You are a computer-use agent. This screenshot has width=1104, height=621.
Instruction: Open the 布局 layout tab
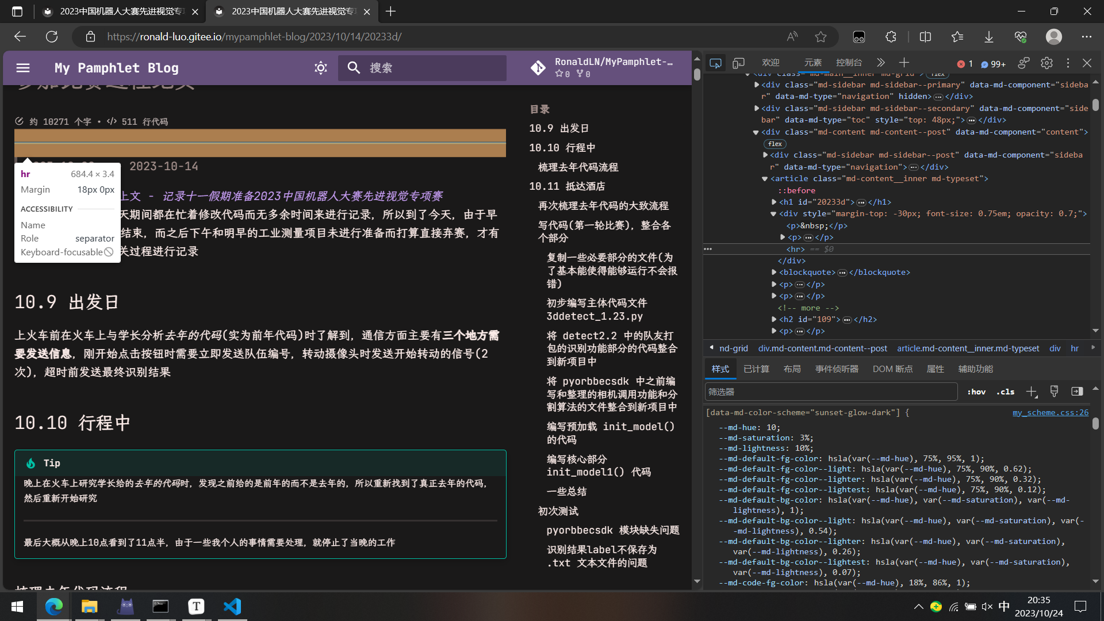[x=792, y=369]
